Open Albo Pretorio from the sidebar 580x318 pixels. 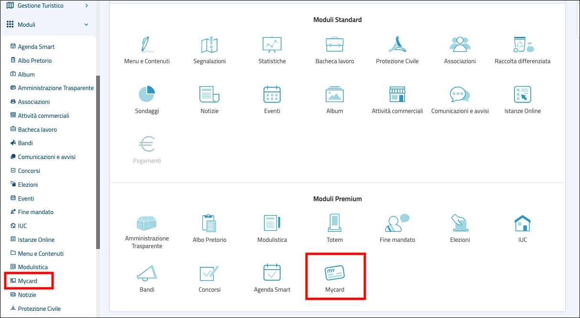[x=34, y=61]
